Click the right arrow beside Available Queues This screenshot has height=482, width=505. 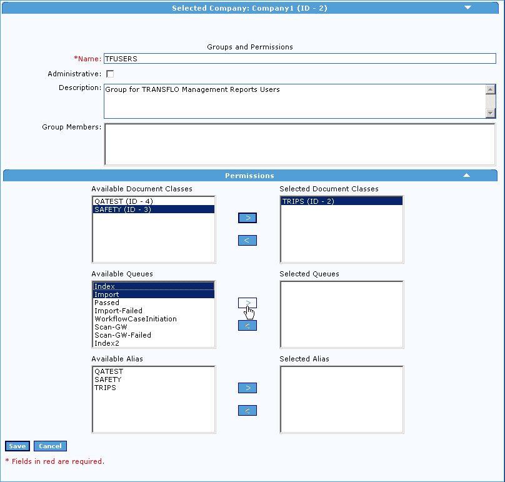point(247,303)
